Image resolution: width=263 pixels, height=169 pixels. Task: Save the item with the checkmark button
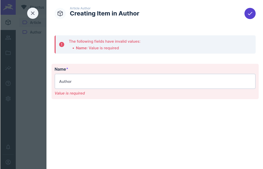[250, 13]
